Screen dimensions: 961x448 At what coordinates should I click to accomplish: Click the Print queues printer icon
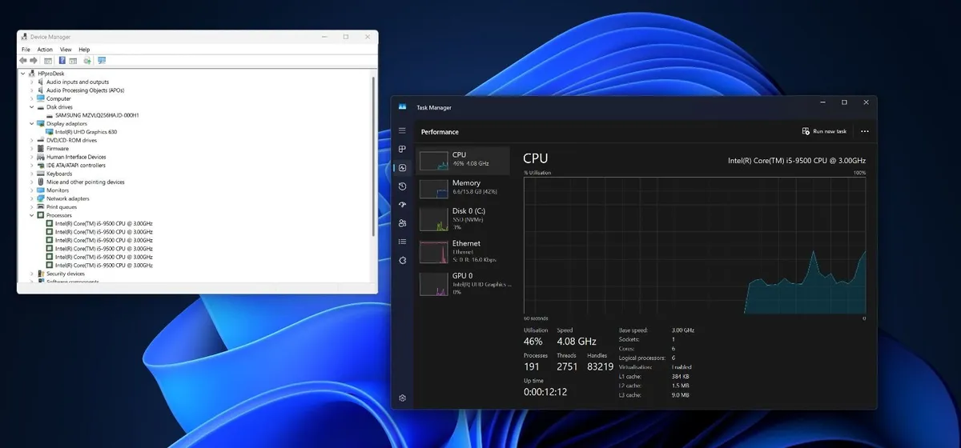tap(41, 207)
